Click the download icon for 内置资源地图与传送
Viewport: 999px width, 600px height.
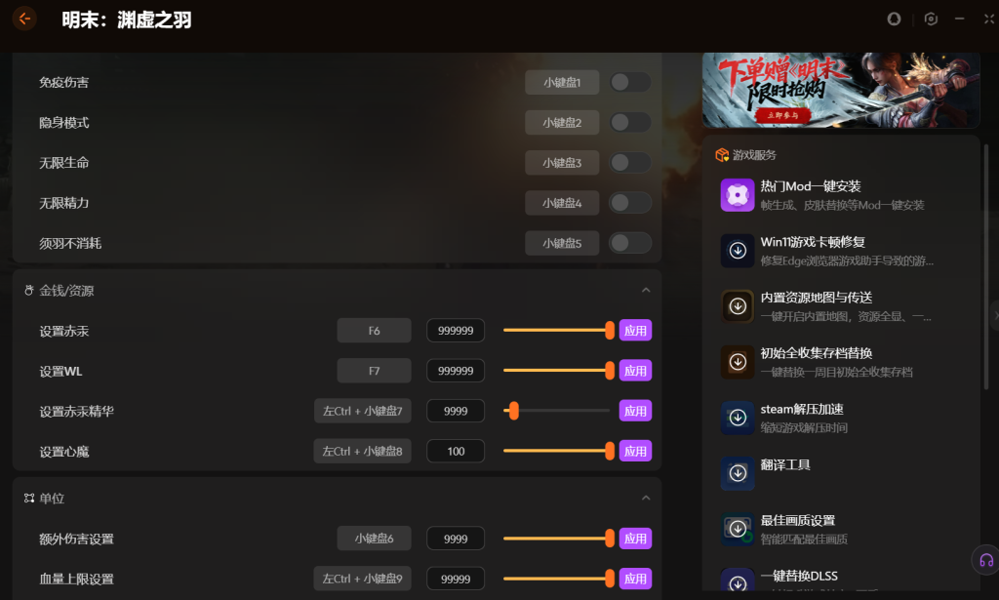pos(738,306)
